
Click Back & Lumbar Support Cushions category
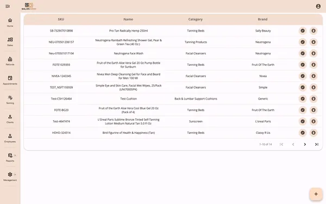pyautogui.click(x=196, y=99)
